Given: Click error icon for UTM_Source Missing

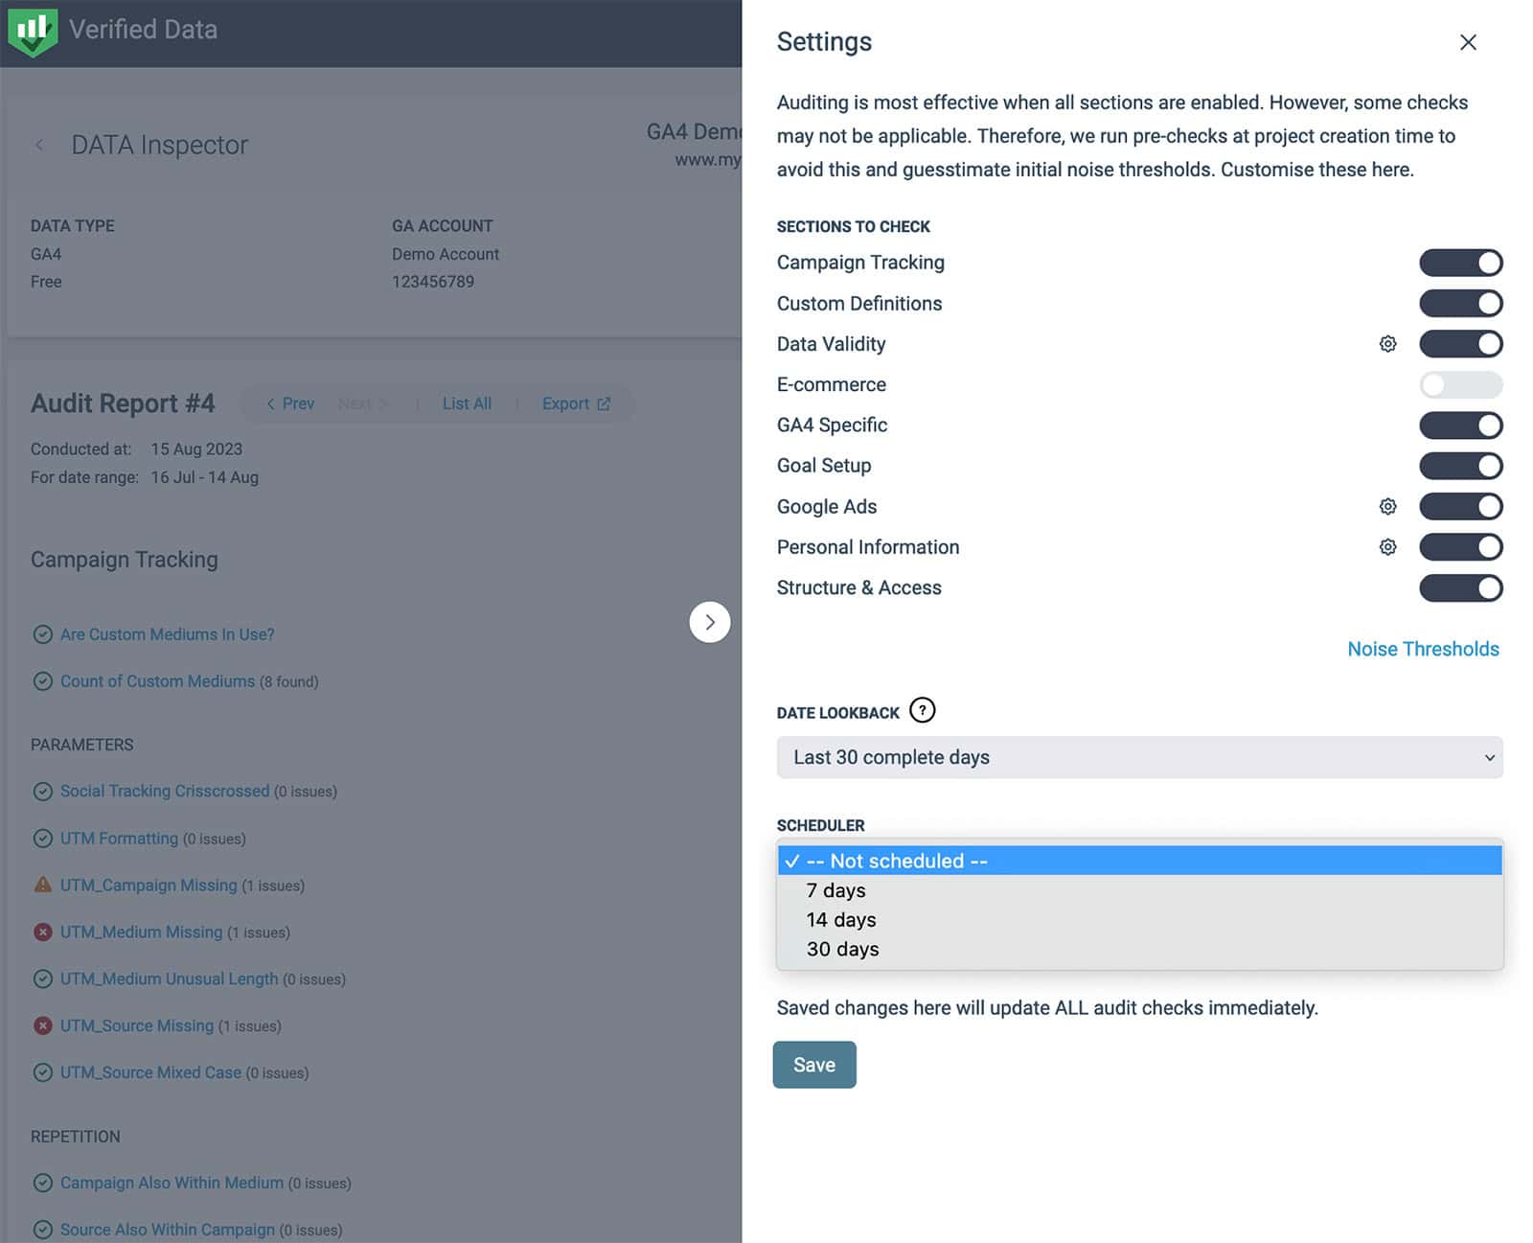Looking at the screenshot, I should coord(43,1025).
